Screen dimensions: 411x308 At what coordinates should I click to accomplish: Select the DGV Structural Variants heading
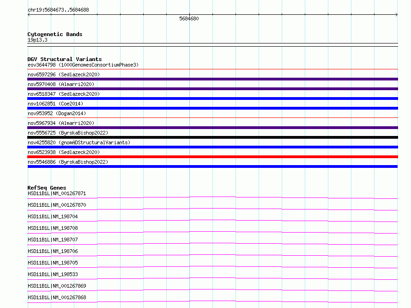(x=65, y=59)
